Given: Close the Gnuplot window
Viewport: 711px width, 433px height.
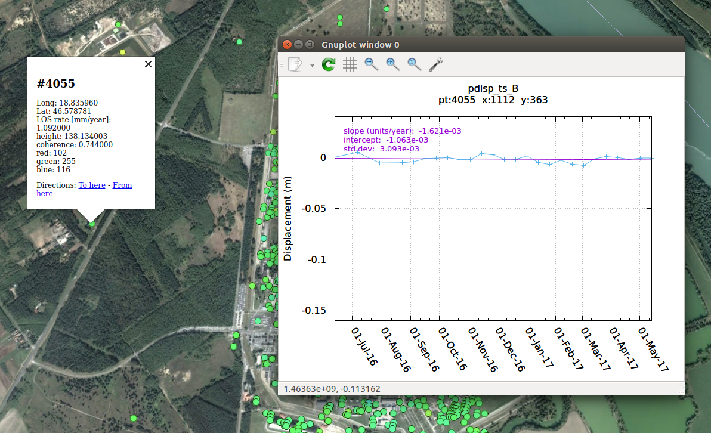Looking at the screenshot, I should tap(287, 45).
